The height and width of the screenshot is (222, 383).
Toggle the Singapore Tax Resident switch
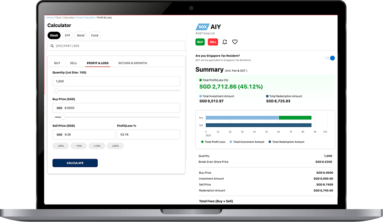330,58
